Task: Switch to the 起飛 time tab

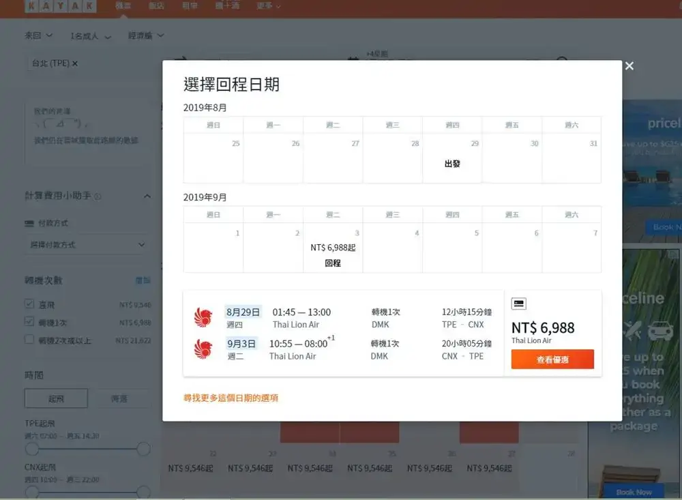Action: [56, 398]
